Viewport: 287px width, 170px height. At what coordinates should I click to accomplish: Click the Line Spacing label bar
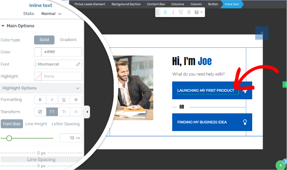click(41, 160)
